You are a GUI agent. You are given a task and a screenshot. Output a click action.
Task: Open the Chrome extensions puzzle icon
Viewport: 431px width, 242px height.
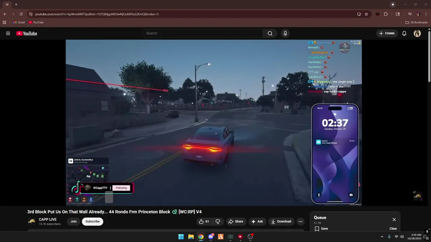pos(386,14)
